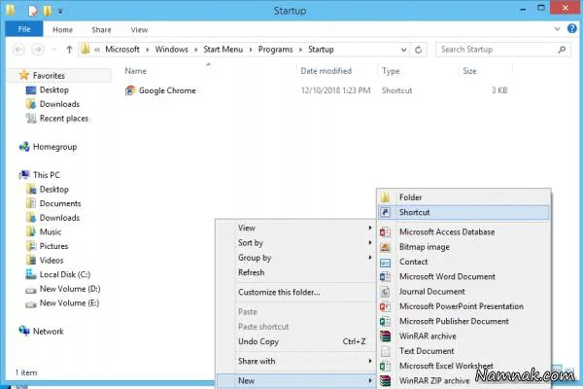Create a new Text Document
Viewport: 583px width, 389px height.
pyautogui.click(x=463, y=351)
